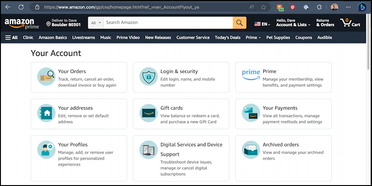Click the Search Amazon input field
The image size is (372, 186).
[168, 23]
